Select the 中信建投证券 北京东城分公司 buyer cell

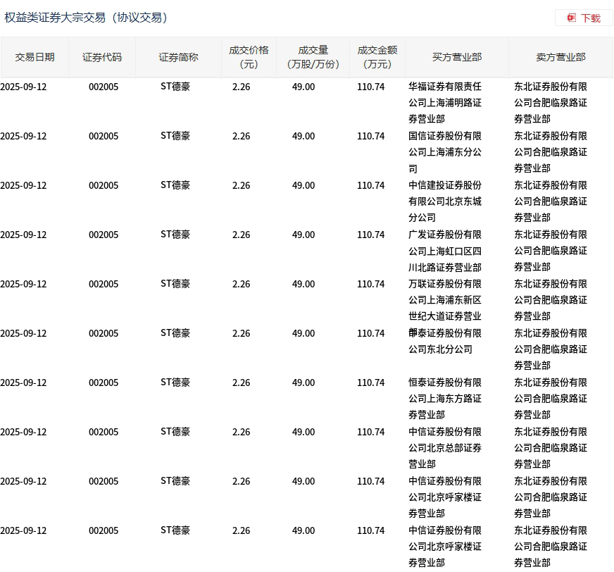tap(445, 201)
